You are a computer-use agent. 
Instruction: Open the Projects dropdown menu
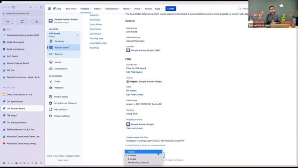coord(86,9)
